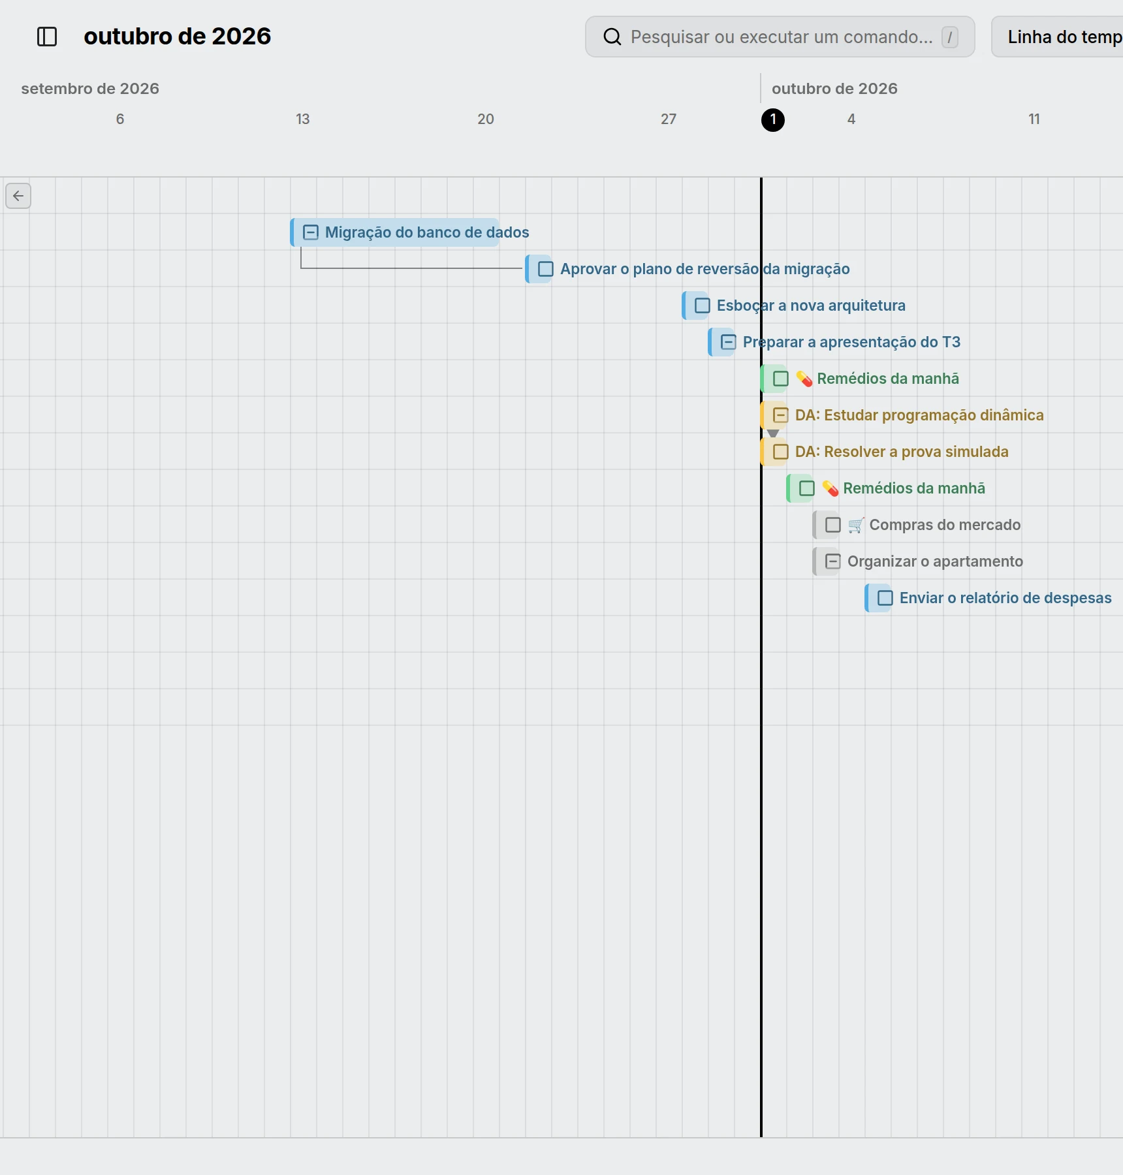Check DA: Resolver a prova simulada
This screenshot has width=1123, height=1175.
[781, 452]
